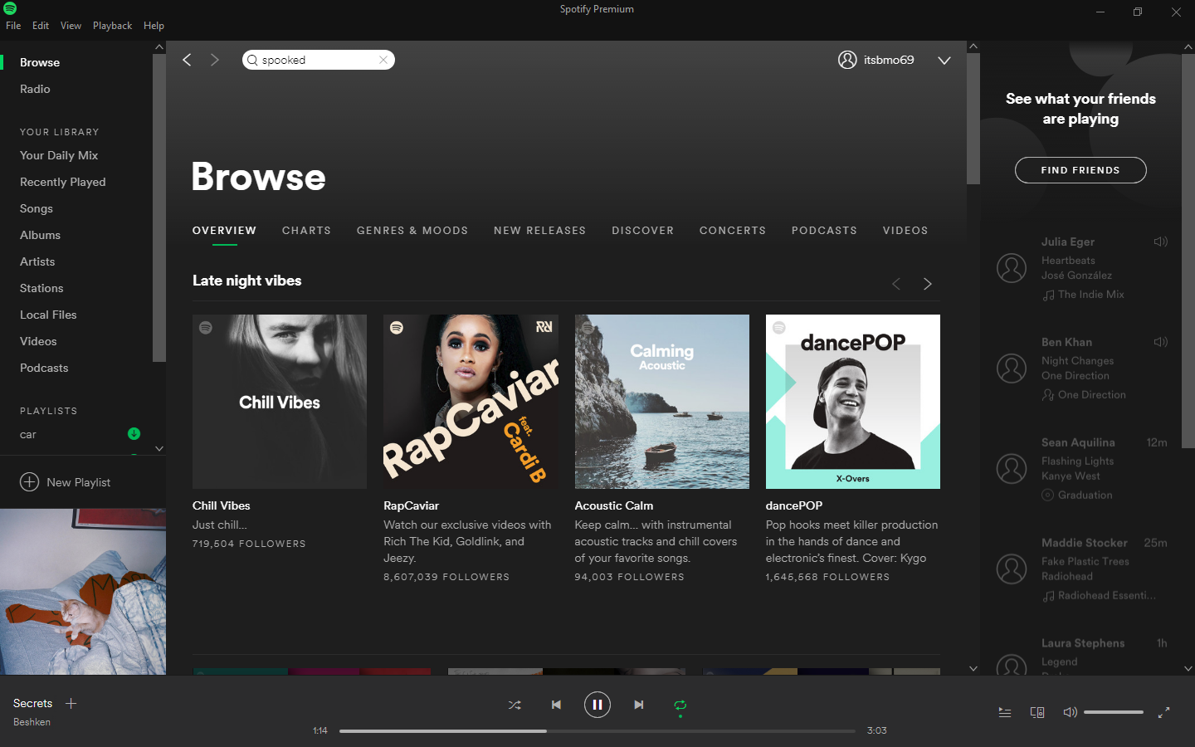This screenshot has width=1195, height=747.
Task: Click Ben Khan's listening speaker icon
Action: pos(1160,342)
